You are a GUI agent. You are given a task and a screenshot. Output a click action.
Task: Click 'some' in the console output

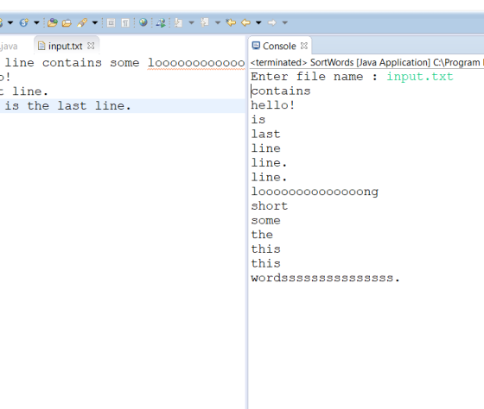tap(265, 220)
